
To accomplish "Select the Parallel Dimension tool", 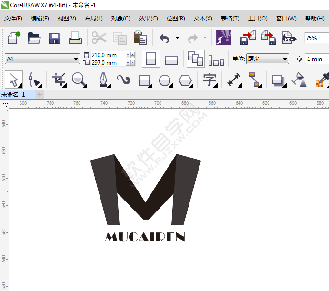I will pos(234,80).
